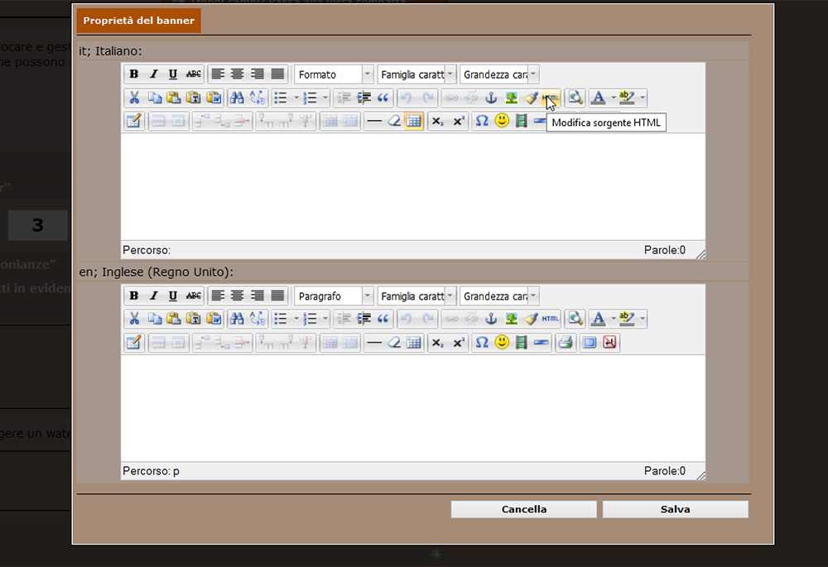828x567 pixels.
Task: Click the print icon in English editor
Action: [x=565, y=342]
